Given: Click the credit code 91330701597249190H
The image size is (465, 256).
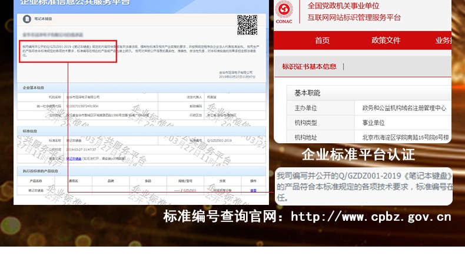Looking at the screenshot, I should click(82, 106).
